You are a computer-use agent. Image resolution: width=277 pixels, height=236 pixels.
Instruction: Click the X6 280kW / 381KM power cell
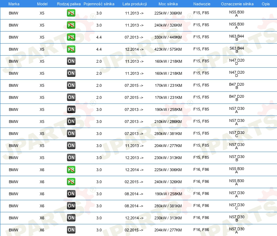(x=168, y=206)
